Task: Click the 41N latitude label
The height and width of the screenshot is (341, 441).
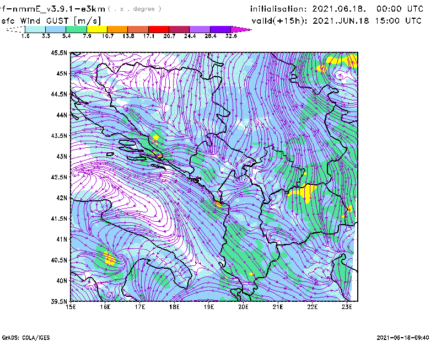Action: [62, 239]
